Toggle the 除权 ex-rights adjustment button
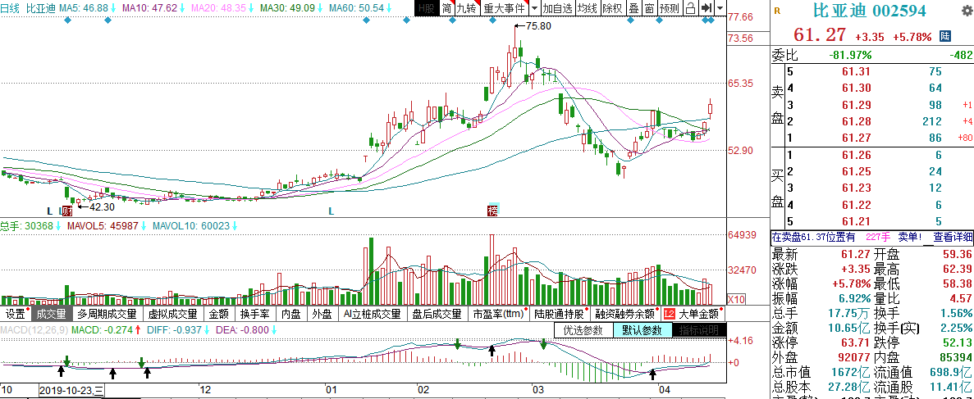The image size is (974, 399). click(x=612, y=8)
